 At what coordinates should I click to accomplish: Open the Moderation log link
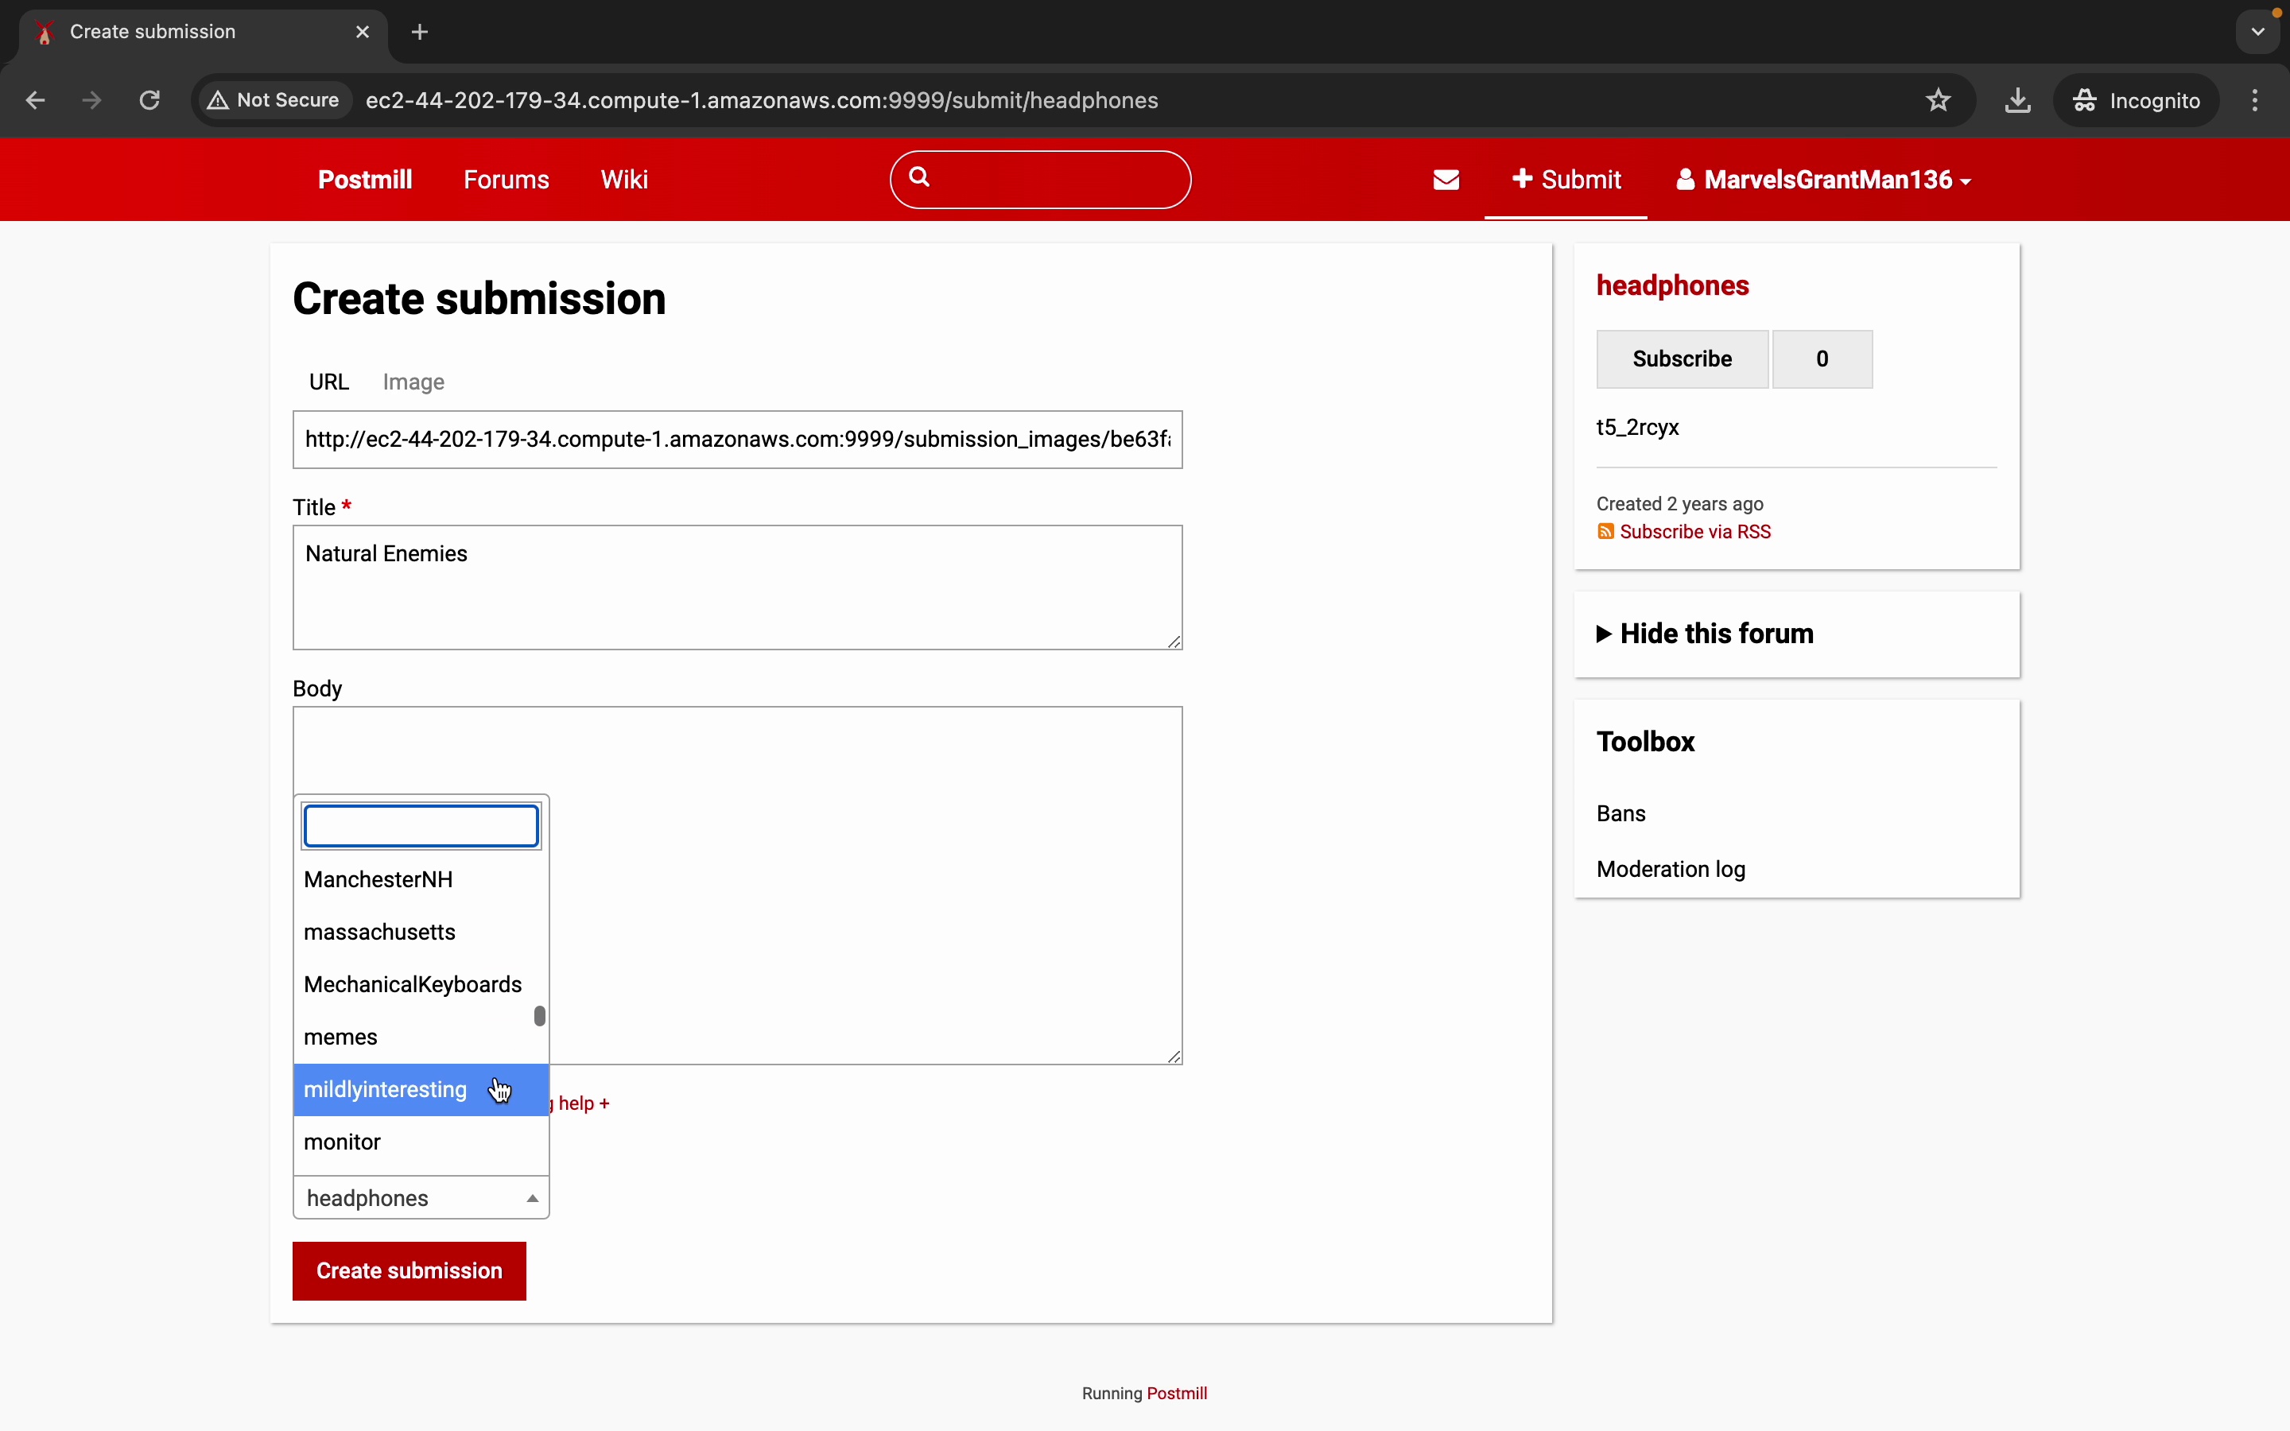(x=1670, y=869)
